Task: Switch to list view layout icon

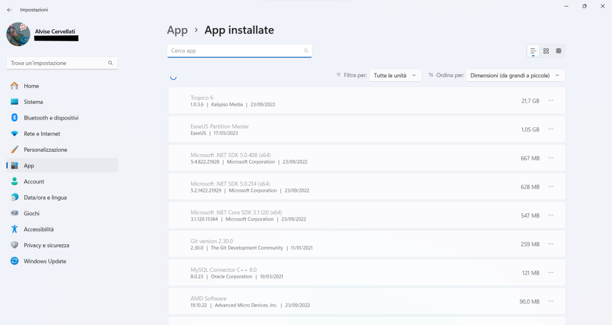Action: (533, 51)
